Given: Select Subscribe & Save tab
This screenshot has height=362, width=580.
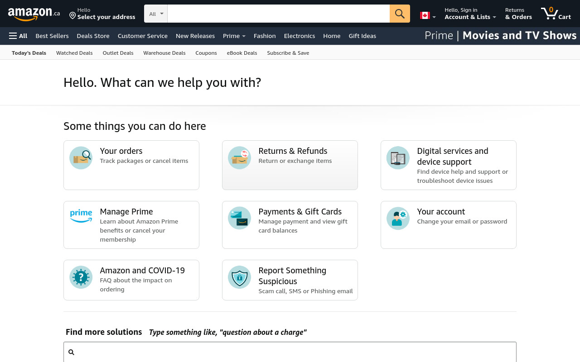Looking at the screenshot, I should click(x=288, y=53).
